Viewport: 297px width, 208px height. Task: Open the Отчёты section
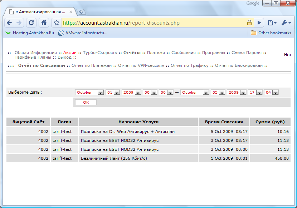click(132, 53)
